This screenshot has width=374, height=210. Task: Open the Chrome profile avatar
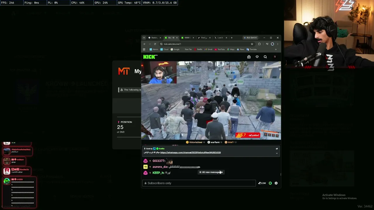coord(272,44)
